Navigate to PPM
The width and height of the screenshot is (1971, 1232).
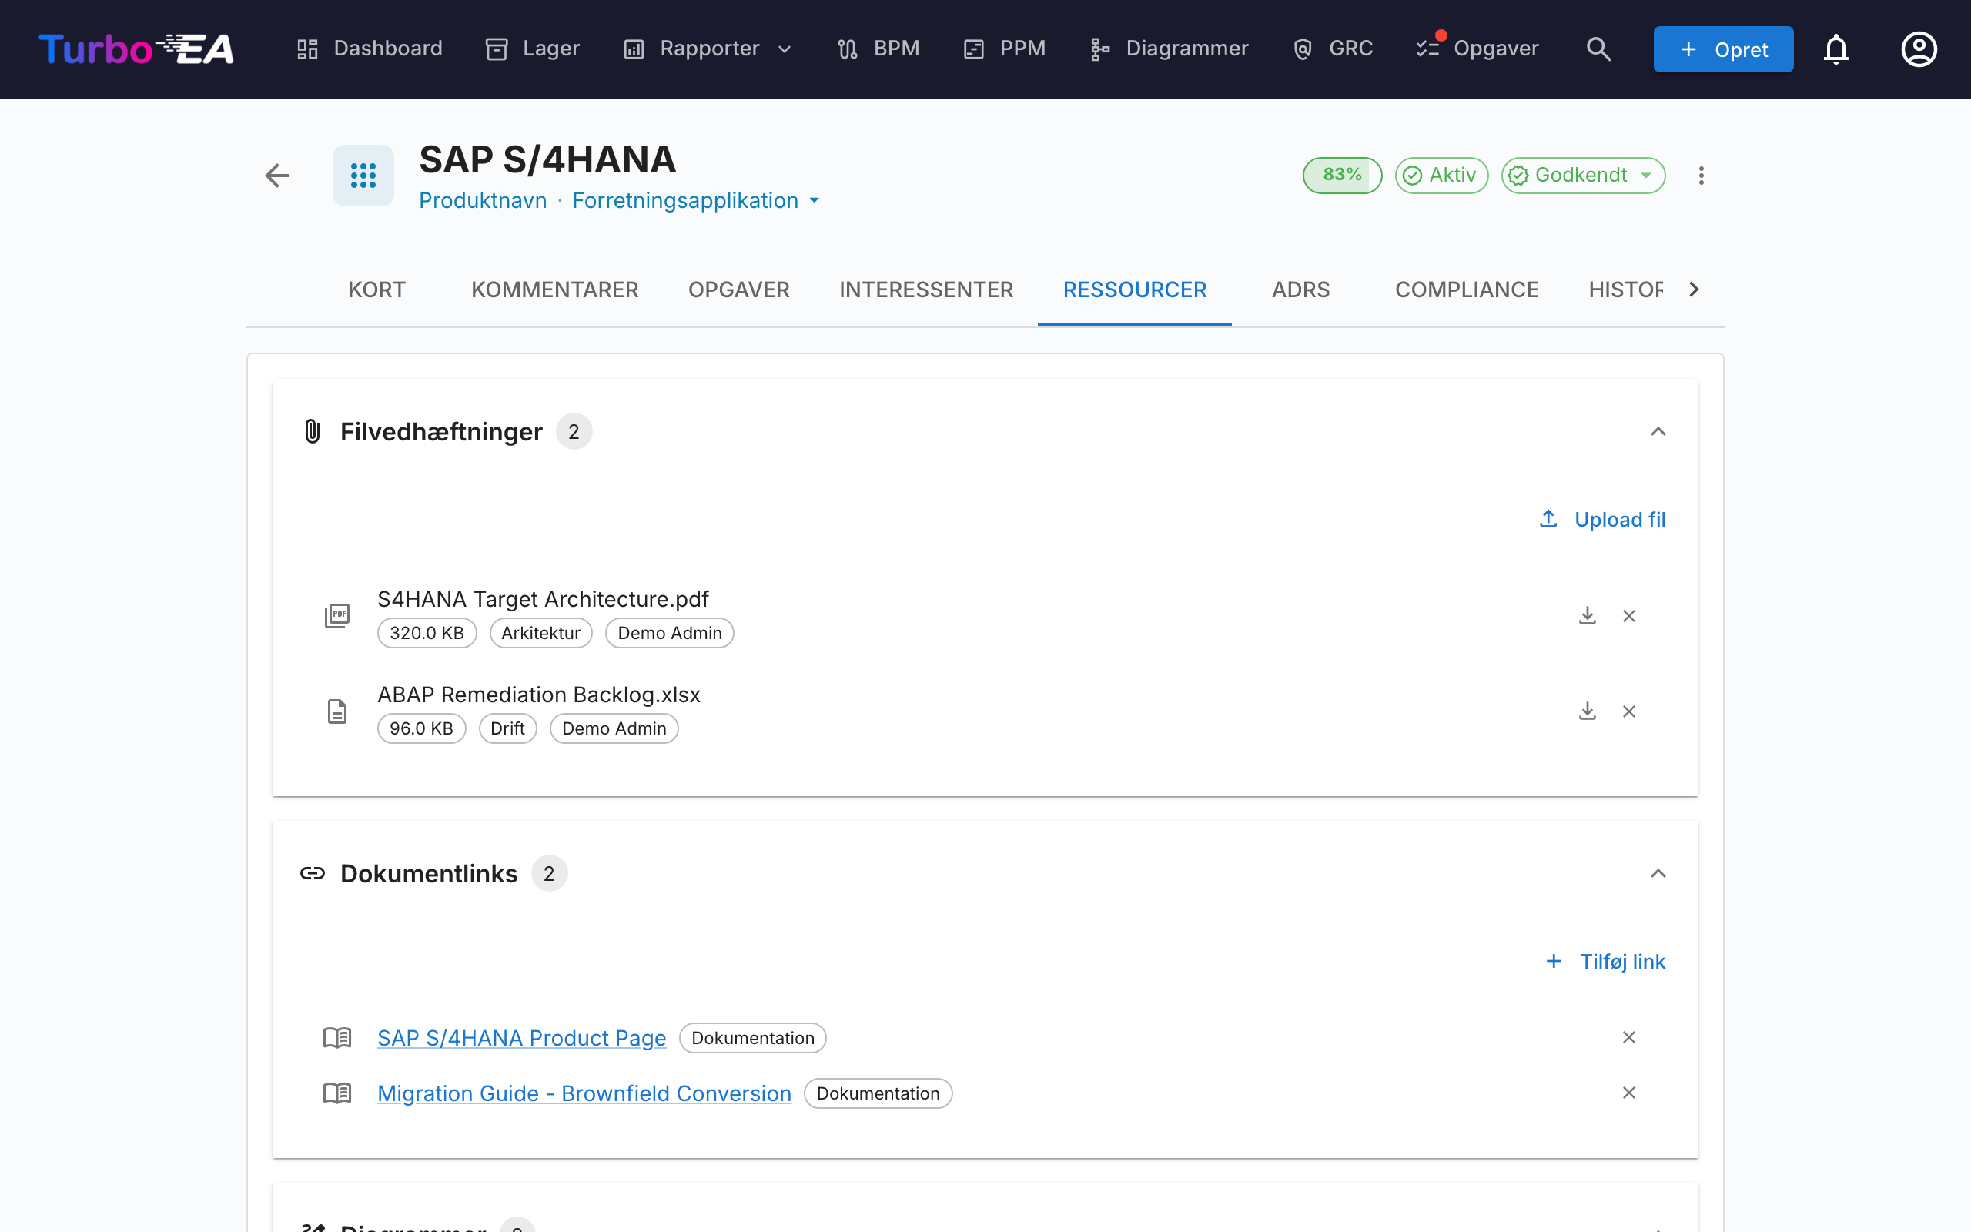1004,49
